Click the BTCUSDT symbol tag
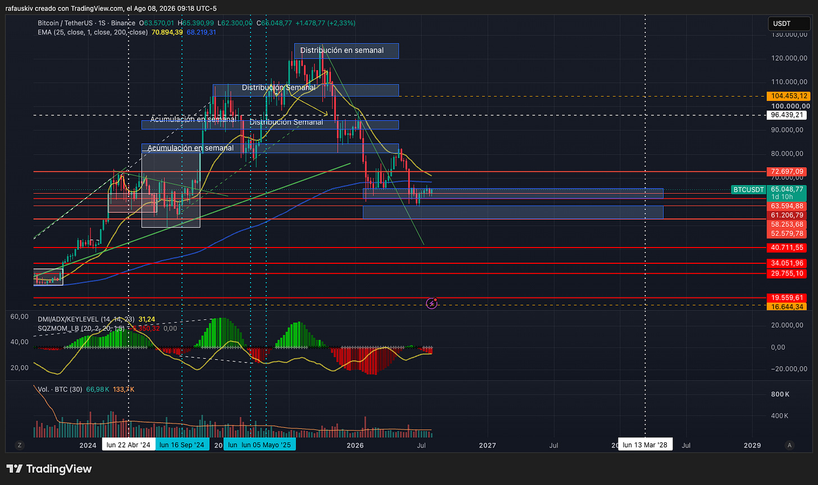The image size is (818, 485). pos(749,190)
